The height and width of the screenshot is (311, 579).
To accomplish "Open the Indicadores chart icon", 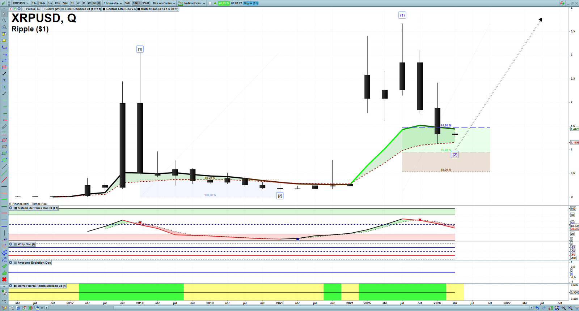I will 180,3.
